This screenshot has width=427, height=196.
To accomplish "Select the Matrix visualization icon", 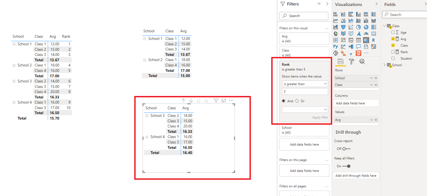I will click(366, 40).
